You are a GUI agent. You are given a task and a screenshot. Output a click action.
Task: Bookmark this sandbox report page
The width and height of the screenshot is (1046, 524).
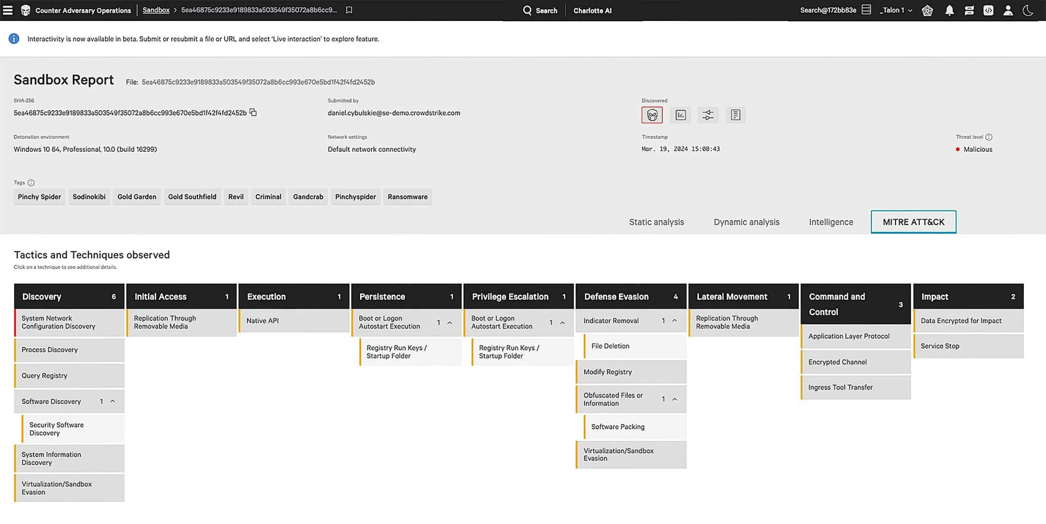click(349, 10)
